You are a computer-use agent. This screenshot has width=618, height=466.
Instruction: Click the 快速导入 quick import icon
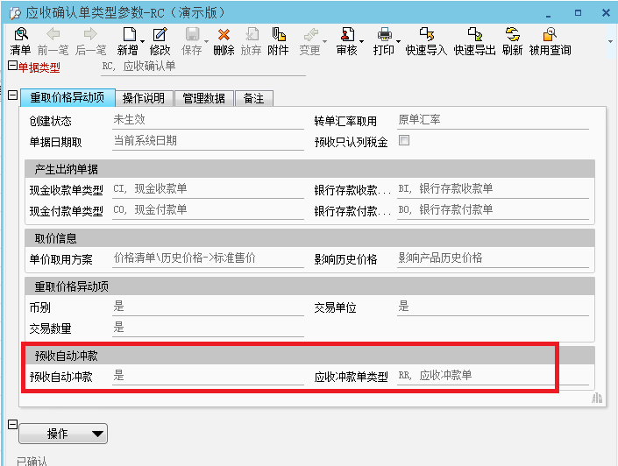click(x=426, y=35)
